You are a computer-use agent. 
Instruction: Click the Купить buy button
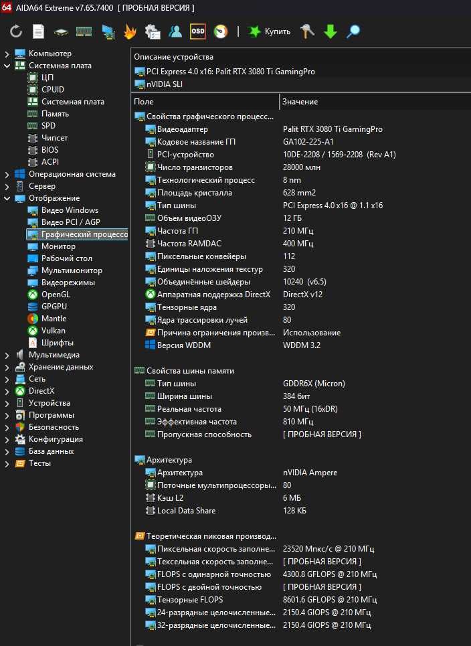(x=269, y=31)
